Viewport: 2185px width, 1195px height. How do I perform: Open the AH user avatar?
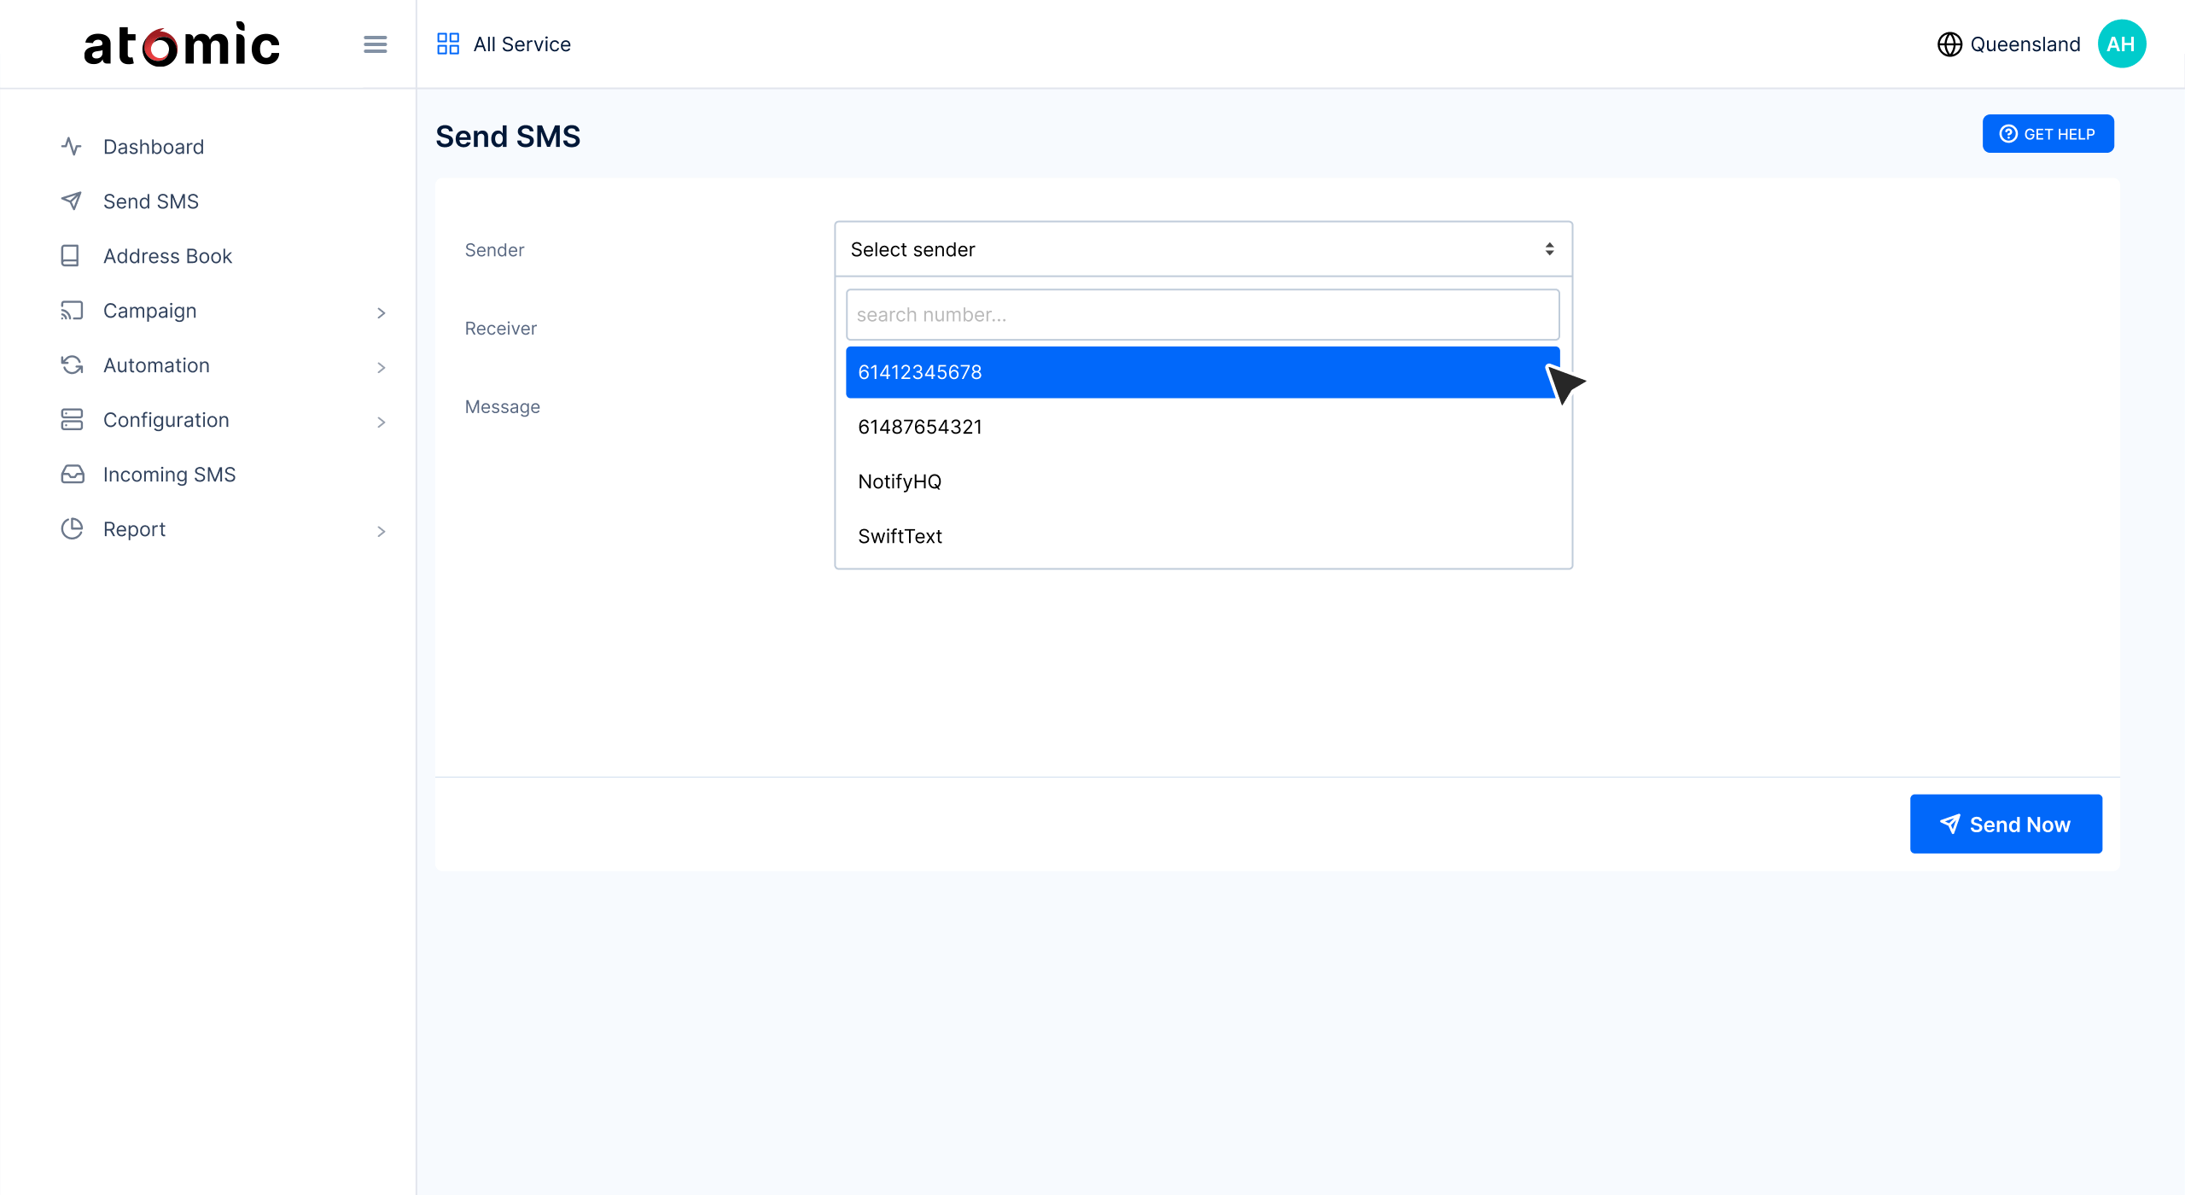point(2121,44)
